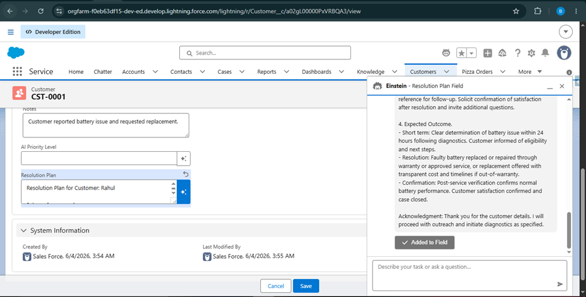Click the Added to Field button

(x=424, y=242)
